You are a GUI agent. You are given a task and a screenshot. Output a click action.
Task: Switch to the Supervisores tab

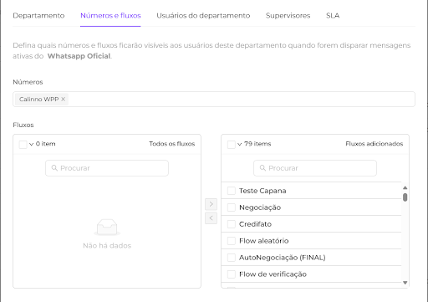(x=288, y=16)
